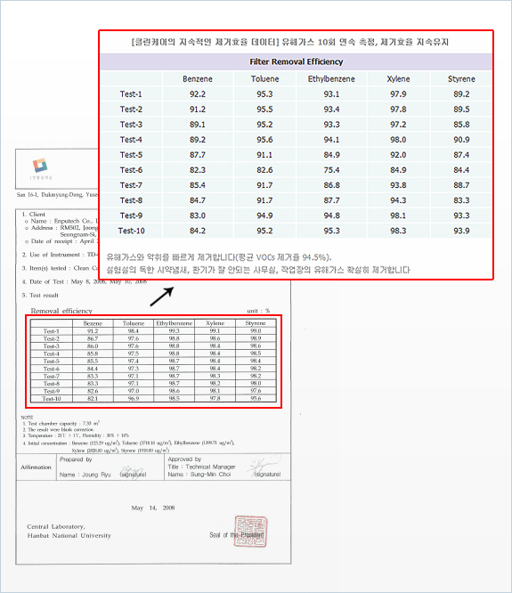Click the Toluene column header
Viewport: 512px width, 593px height.
pyautogui.click(x=264, y=79)
